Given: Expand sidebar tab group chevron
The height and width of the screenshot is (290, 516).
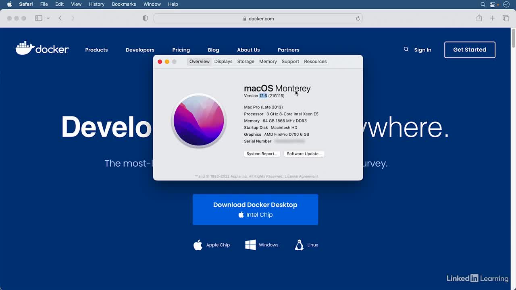Looking at the screenshot, I should coord(48,18).
